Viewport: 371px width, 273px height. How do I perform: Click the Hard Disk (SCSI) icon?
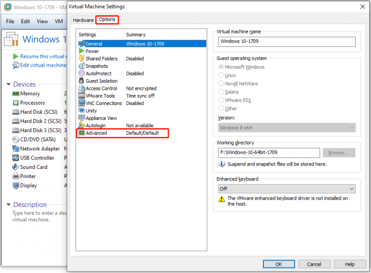[x=16, y=112]
